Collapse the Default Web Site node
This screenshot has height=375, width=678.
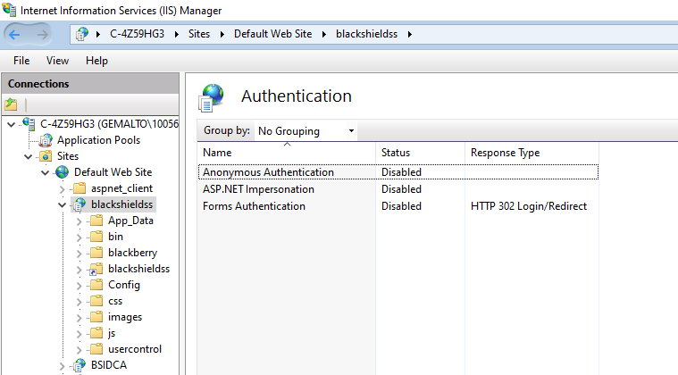click(45, 172)
